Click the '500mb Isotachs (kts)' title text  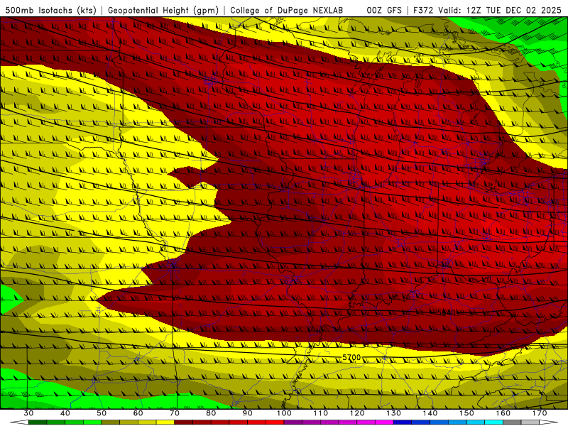click(x=50, y=11)
